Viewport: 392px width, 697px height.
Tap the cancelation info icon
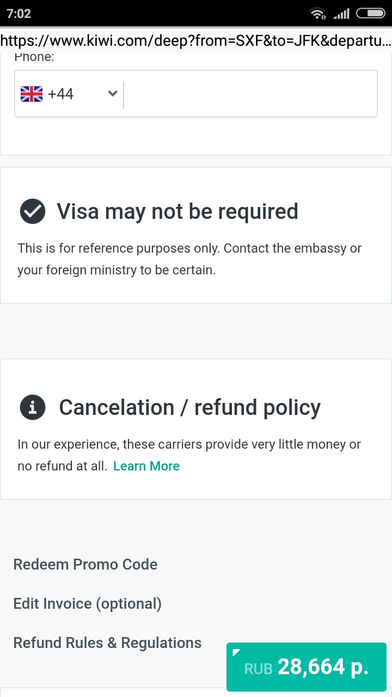click(x=33, y=407)
